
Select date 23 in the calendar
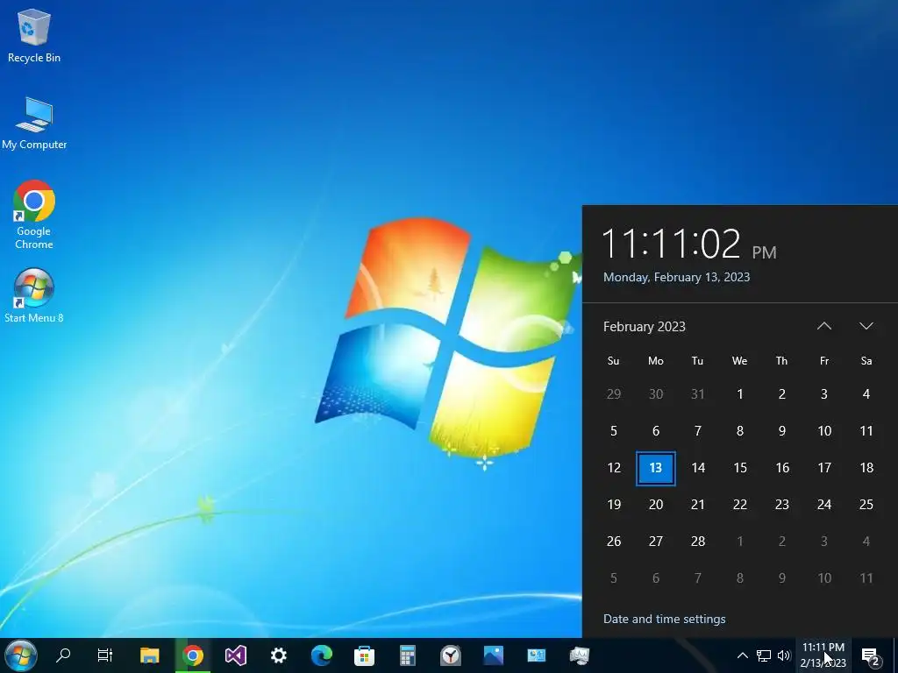[782, 504]
